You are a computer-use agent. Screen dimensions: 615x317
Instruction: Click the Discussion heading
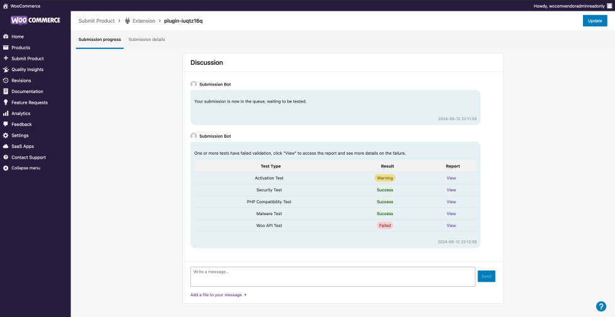[x=207, y=62]
